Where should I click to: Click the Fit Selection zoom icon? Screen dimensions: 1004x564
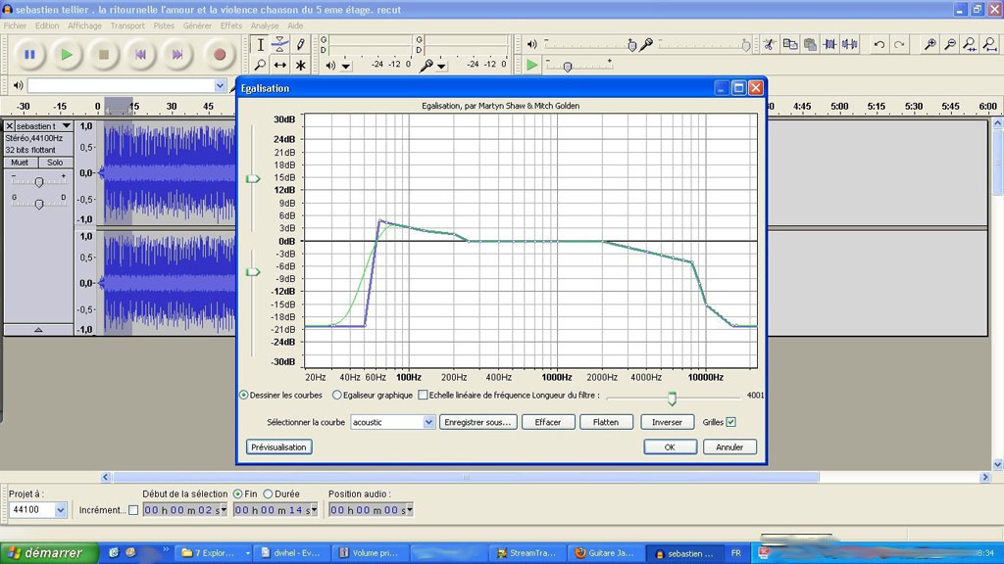[970, 44]
